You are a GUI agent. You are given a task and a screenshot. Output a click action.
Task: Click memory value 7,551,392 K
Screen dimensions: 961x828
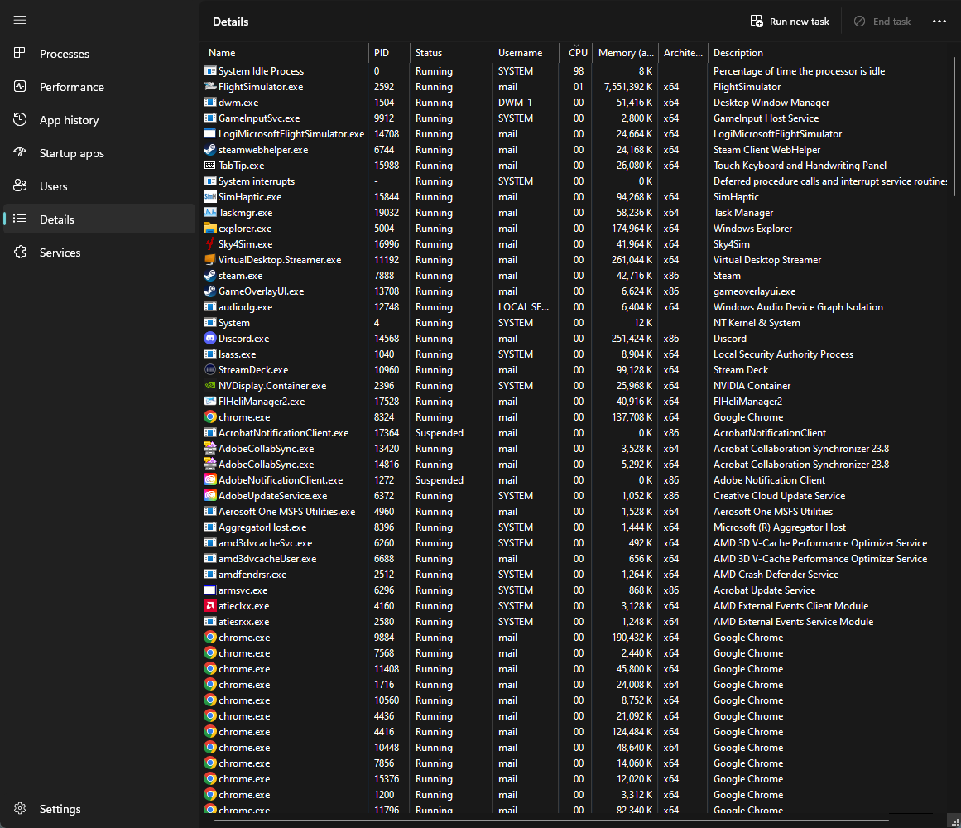(627, 87)
